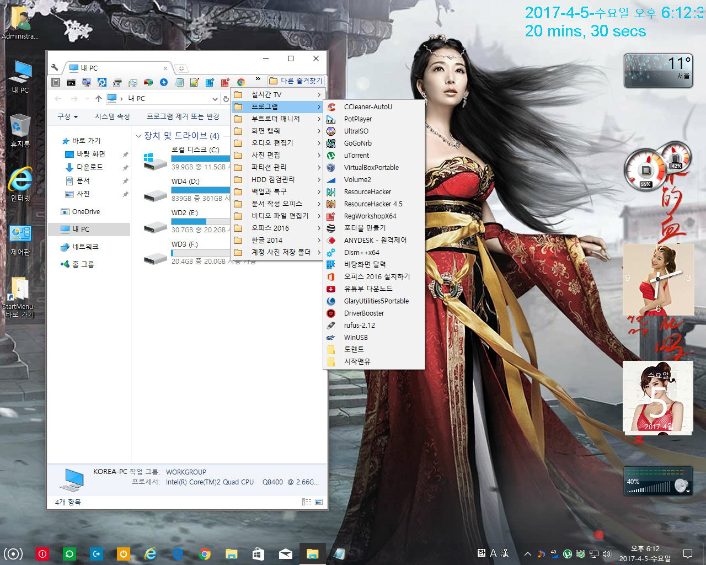The image size is (706, 565).
Task: Show hidden tray icons chevron
Action: click(528, 554)
